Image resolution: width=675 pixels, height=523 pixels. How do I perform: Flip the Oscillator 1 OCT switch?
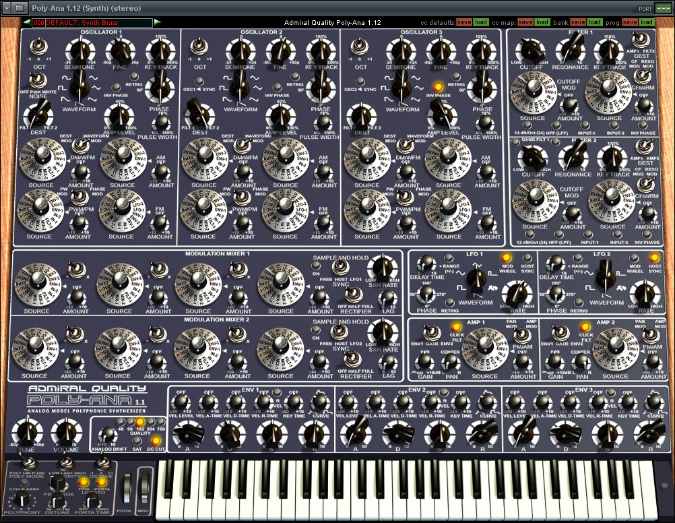pyautogui.click(x=39, y=46)
